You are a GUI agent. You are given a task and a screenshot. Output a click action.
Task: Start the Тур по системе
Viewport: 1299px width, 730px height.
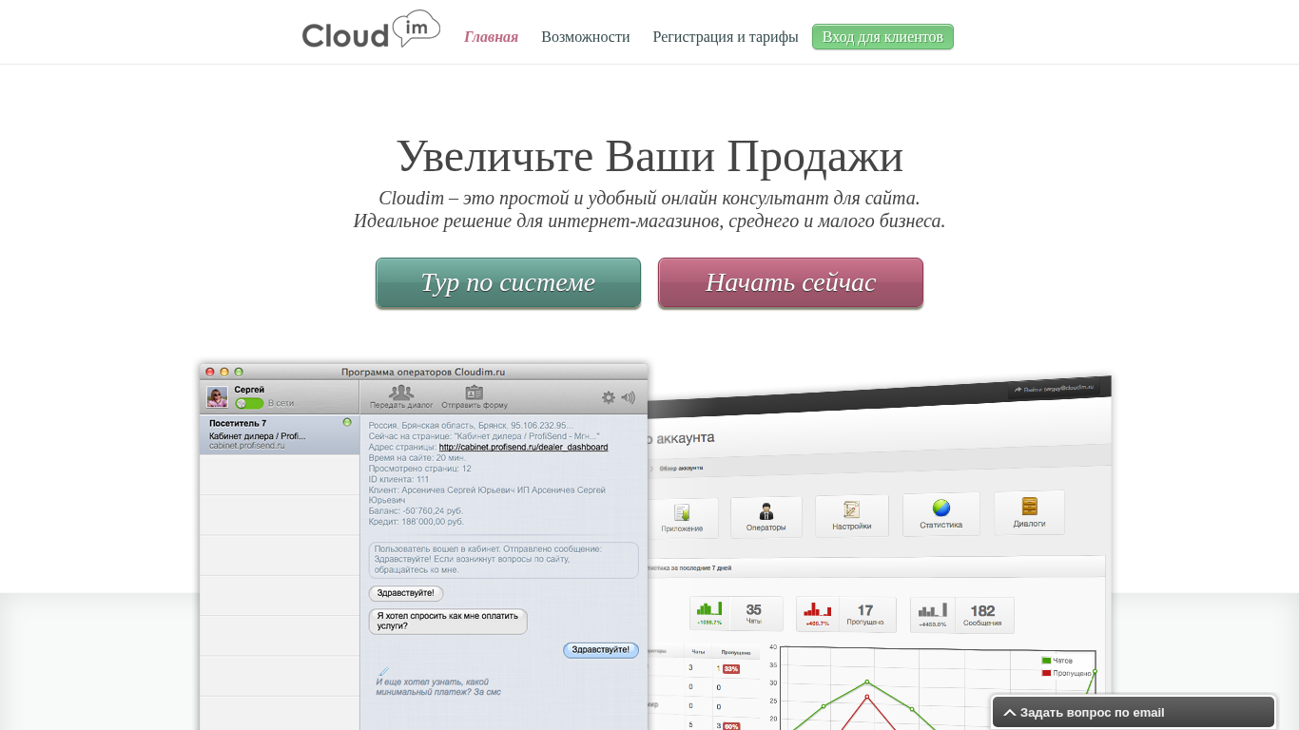tap(508, 282)
